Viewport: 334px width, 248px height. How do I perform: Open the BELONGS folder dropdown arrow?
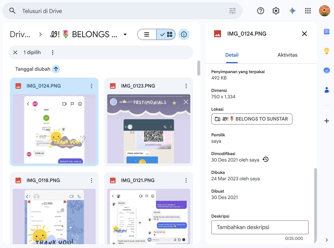click(x=125, y=34)
